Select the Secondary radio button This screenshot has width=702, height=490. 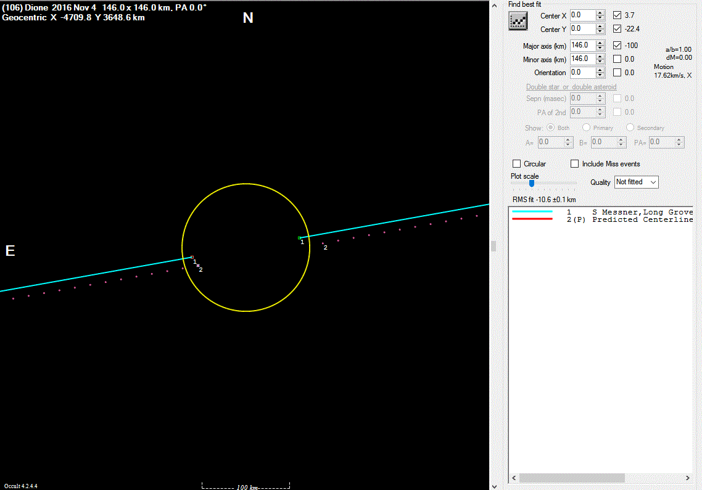click(630, 128)
